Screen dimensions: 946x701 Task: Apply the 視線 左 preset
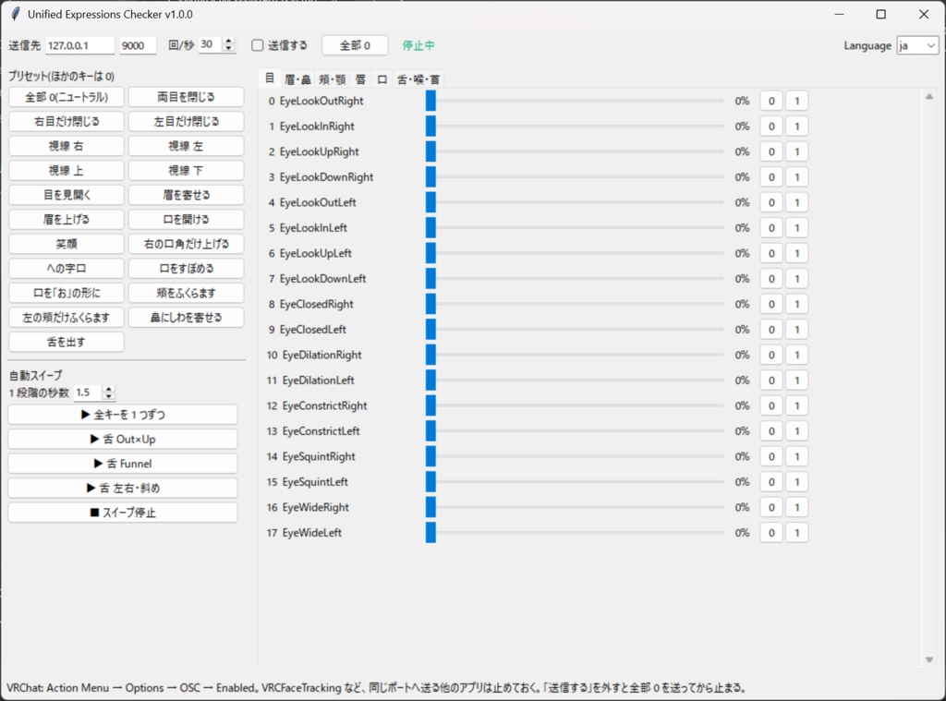(186, 146)
